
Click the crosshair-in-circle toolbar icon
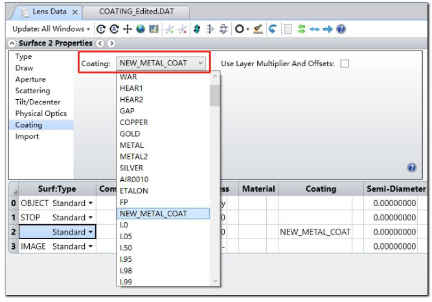(223, 29)
